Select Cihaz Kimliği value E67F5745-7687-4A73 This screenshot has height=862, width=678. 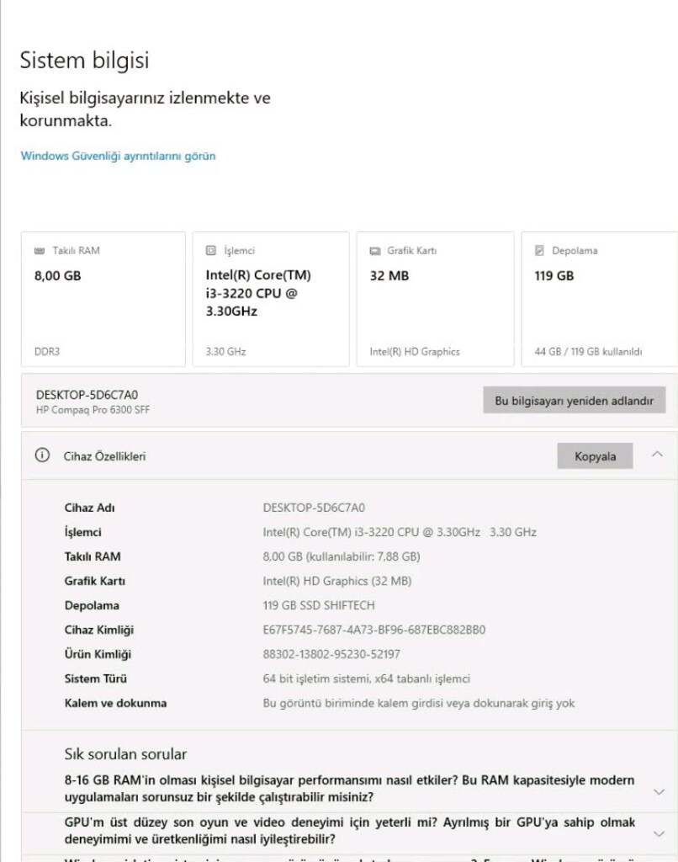[374, 630]
